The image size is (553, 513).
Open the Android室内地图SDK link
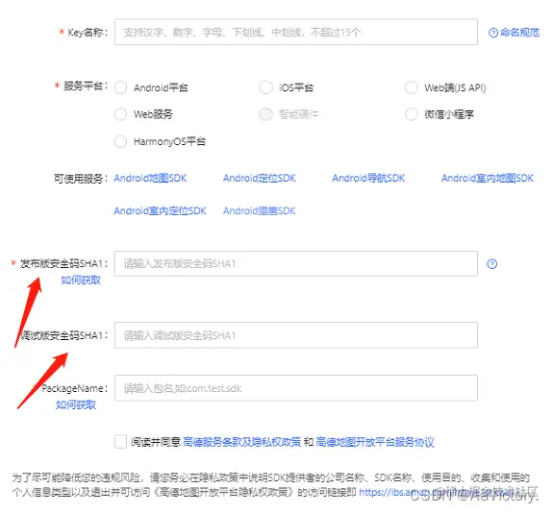coord(488,179)
